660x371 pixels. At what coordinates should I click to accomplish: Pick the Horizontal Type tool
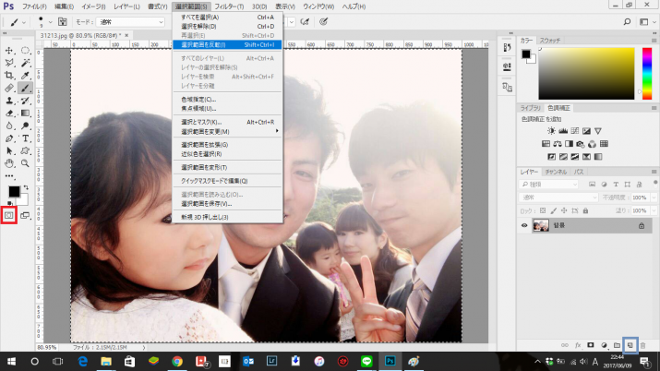[x=26, y=138]
